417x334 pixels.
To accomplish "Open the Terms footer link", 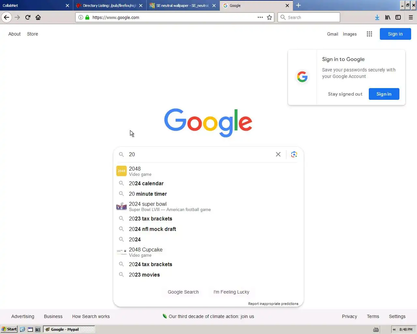I will pyautogui.click(x=373, y=316).
